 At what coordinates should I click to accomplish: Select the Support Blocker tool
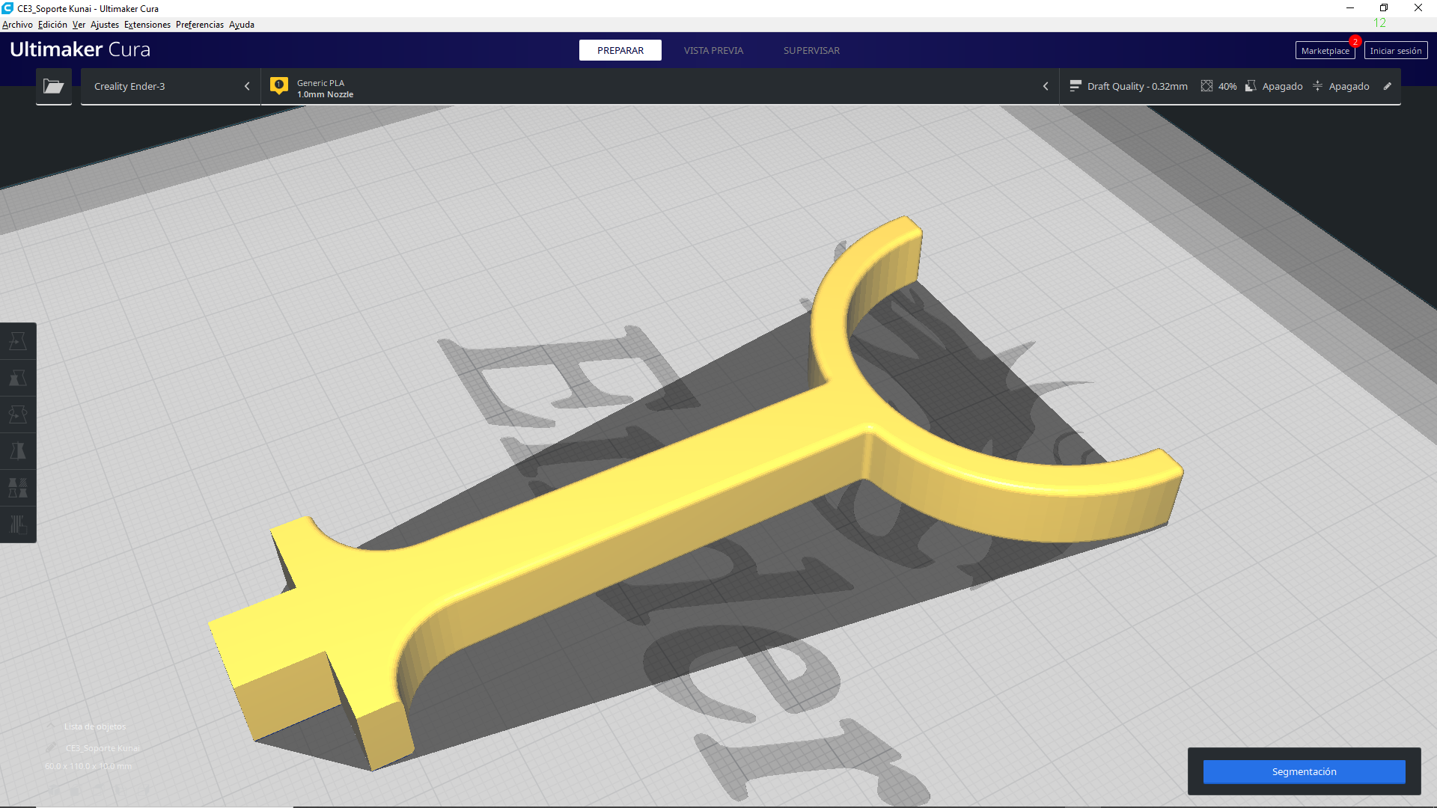tap(18, 524)
